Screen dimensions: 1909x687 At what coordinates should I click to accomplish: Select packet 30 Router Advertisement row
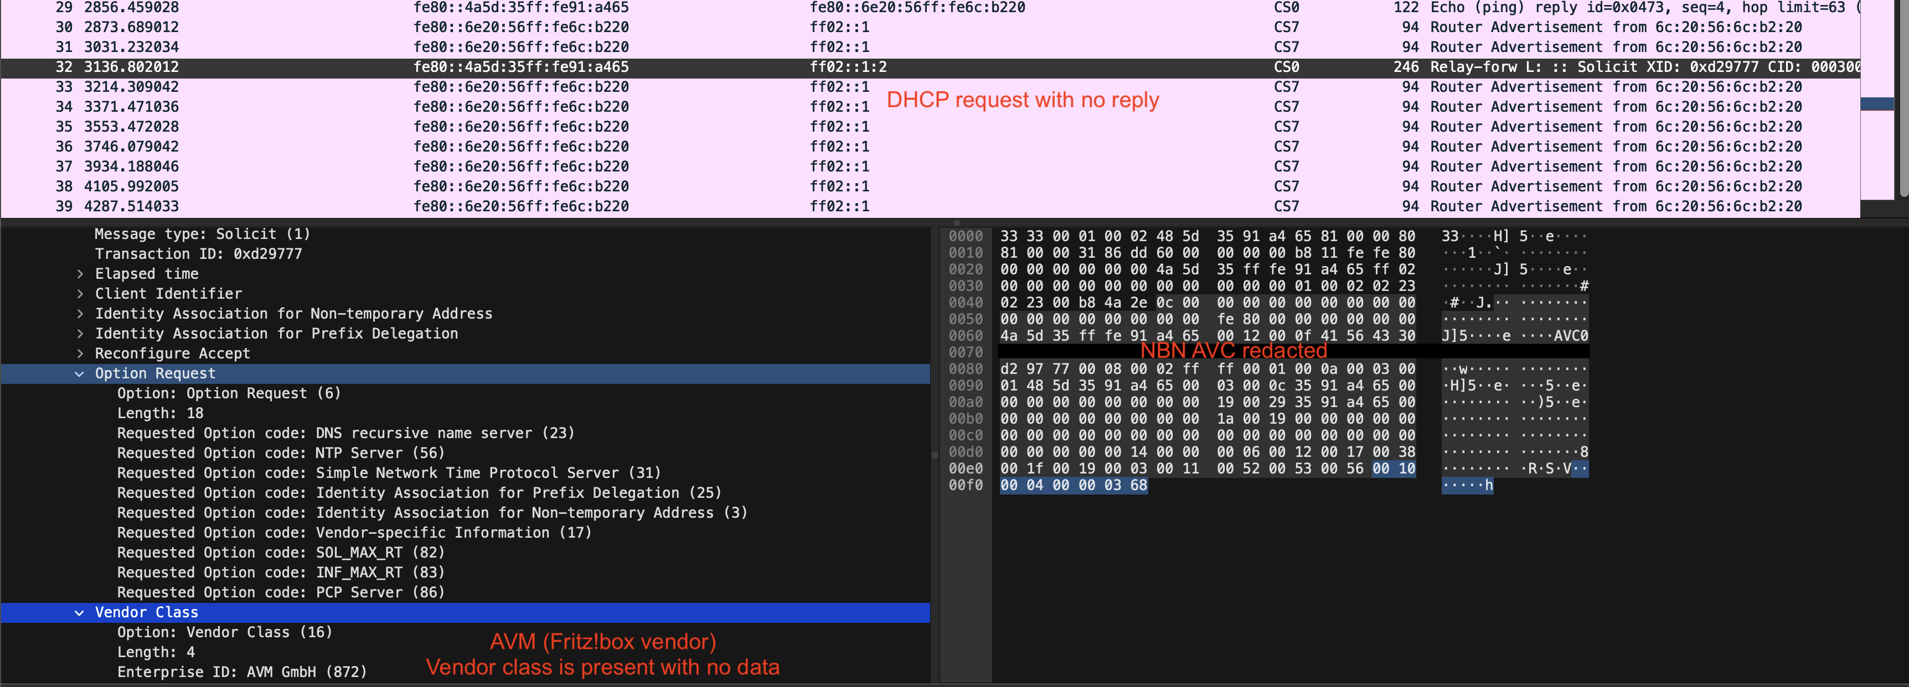(930, 28)
